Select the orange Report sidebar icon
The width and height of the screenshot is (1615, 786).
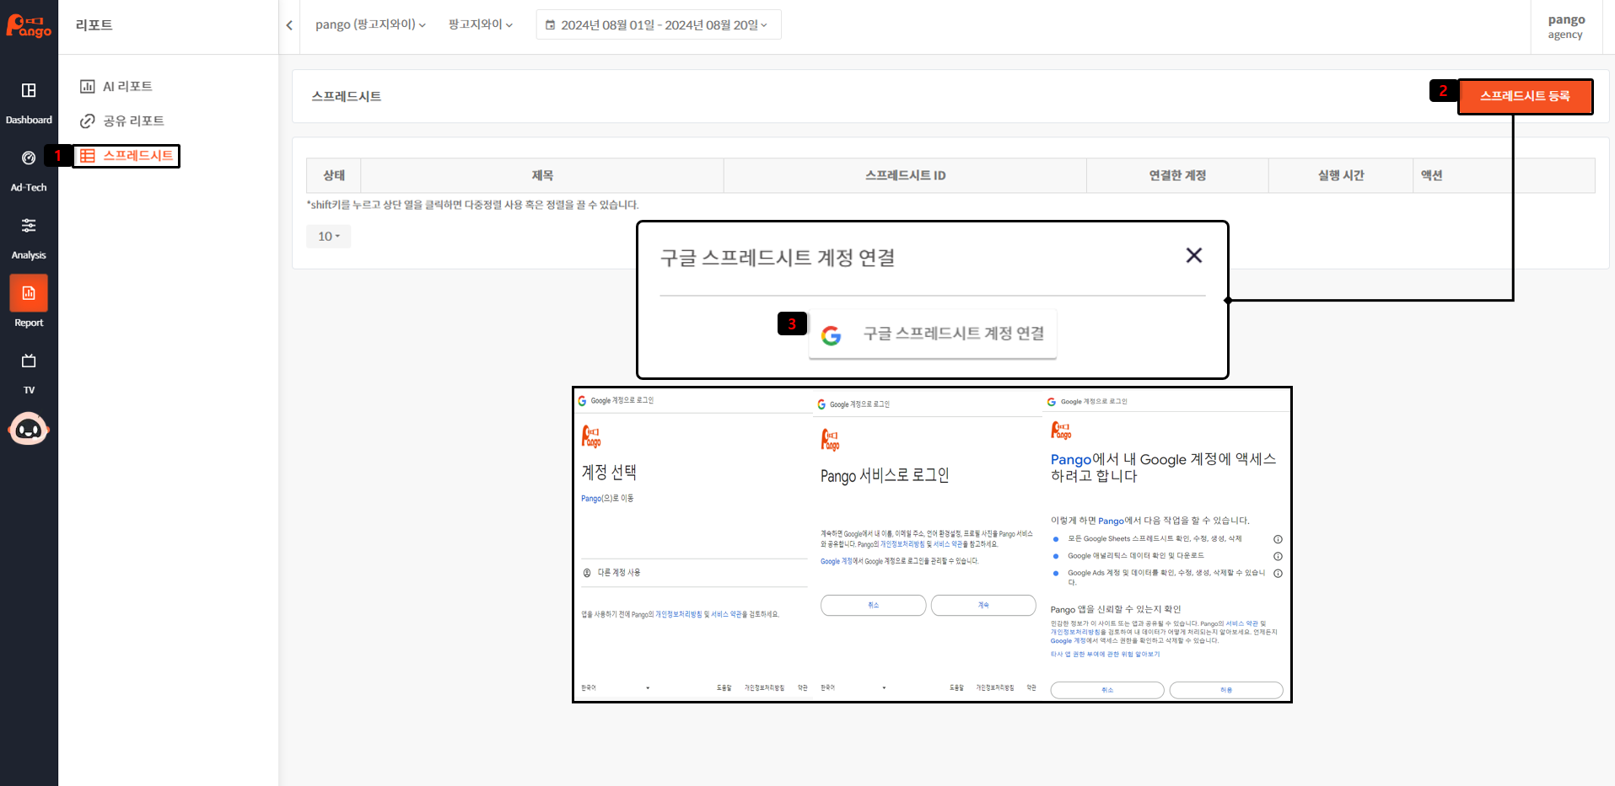tap(29, 293)
